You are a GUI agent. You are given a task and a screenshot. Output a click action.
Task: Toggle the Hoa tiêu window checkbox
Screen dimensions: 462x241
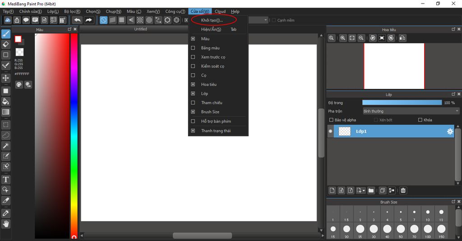(193, 84)
